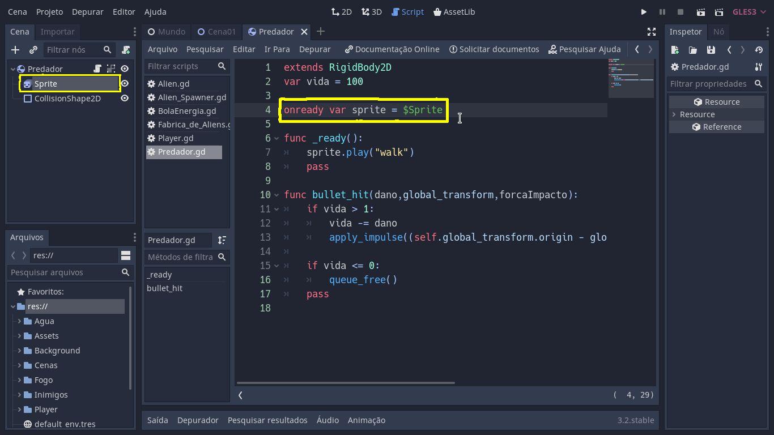
Task: Expand the Assets folder
Action: pos(19,336)
